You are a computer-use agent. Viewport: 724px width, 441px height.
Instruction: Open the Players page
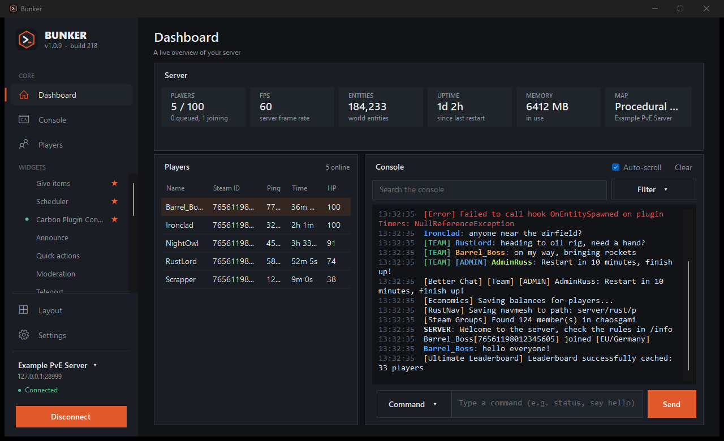(71, 145)
